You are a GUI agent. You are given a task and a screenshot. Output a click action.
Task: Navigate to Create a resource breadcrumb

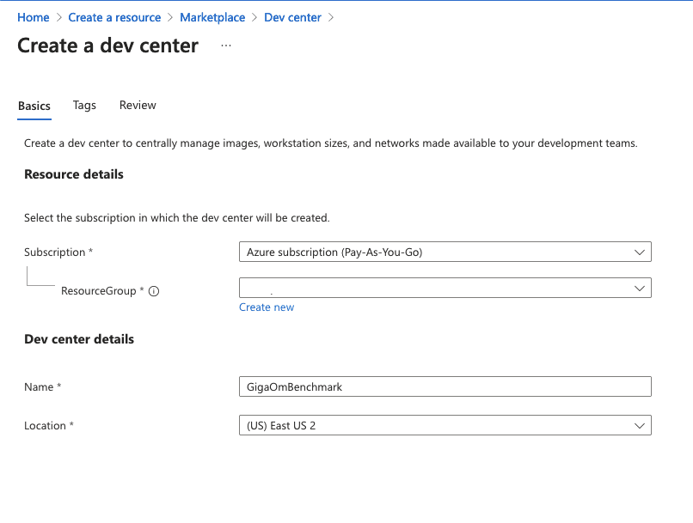114,17
